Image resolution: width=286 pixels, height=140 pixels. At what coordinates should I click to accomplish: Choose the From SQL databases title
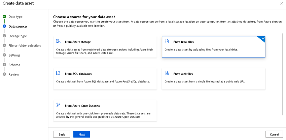(x=78, y=74)
